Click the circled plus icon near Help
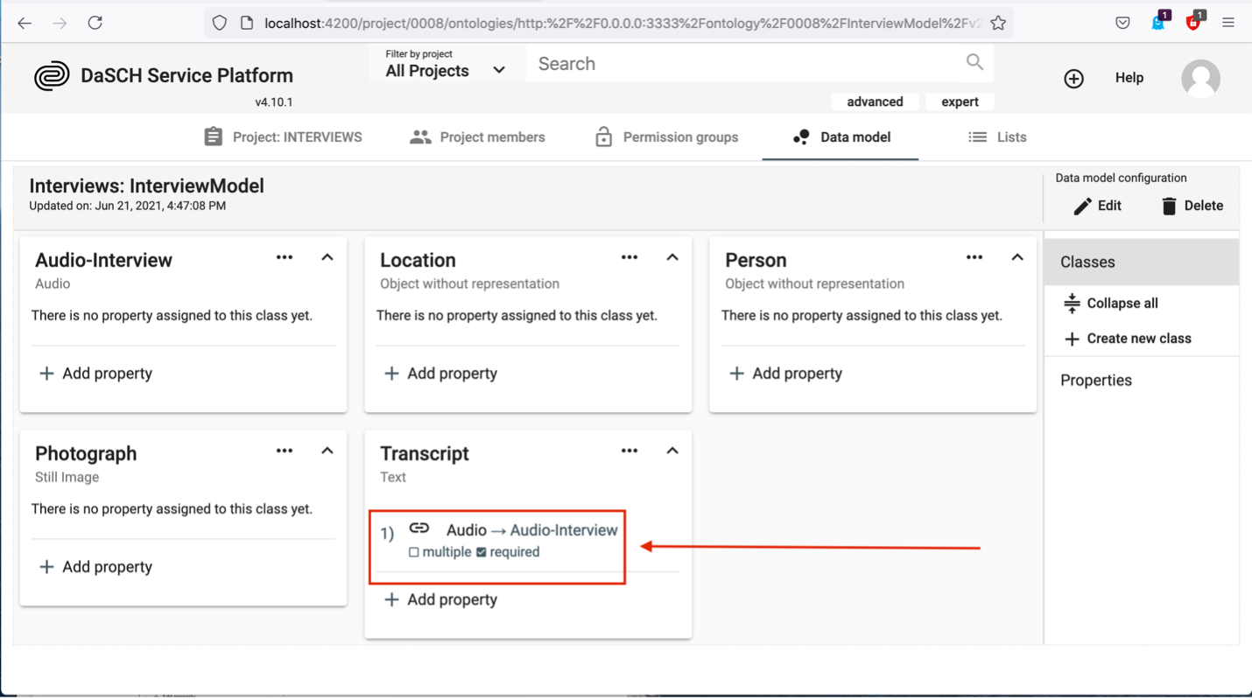1252x700 pixels. click(x=1073, y=79)
